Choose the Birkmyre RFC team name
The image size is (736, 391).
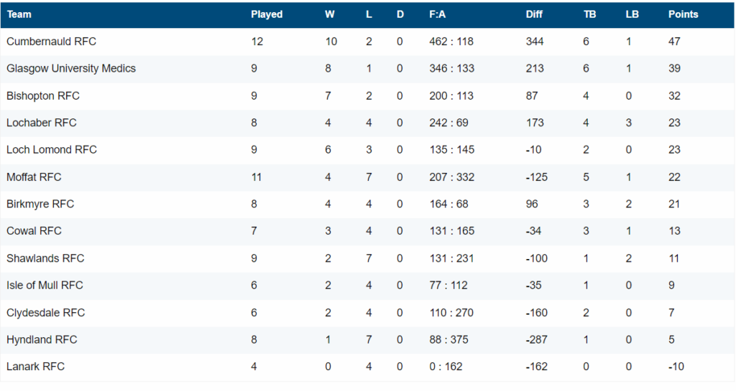pyautogui.click(x=40, y=204)
